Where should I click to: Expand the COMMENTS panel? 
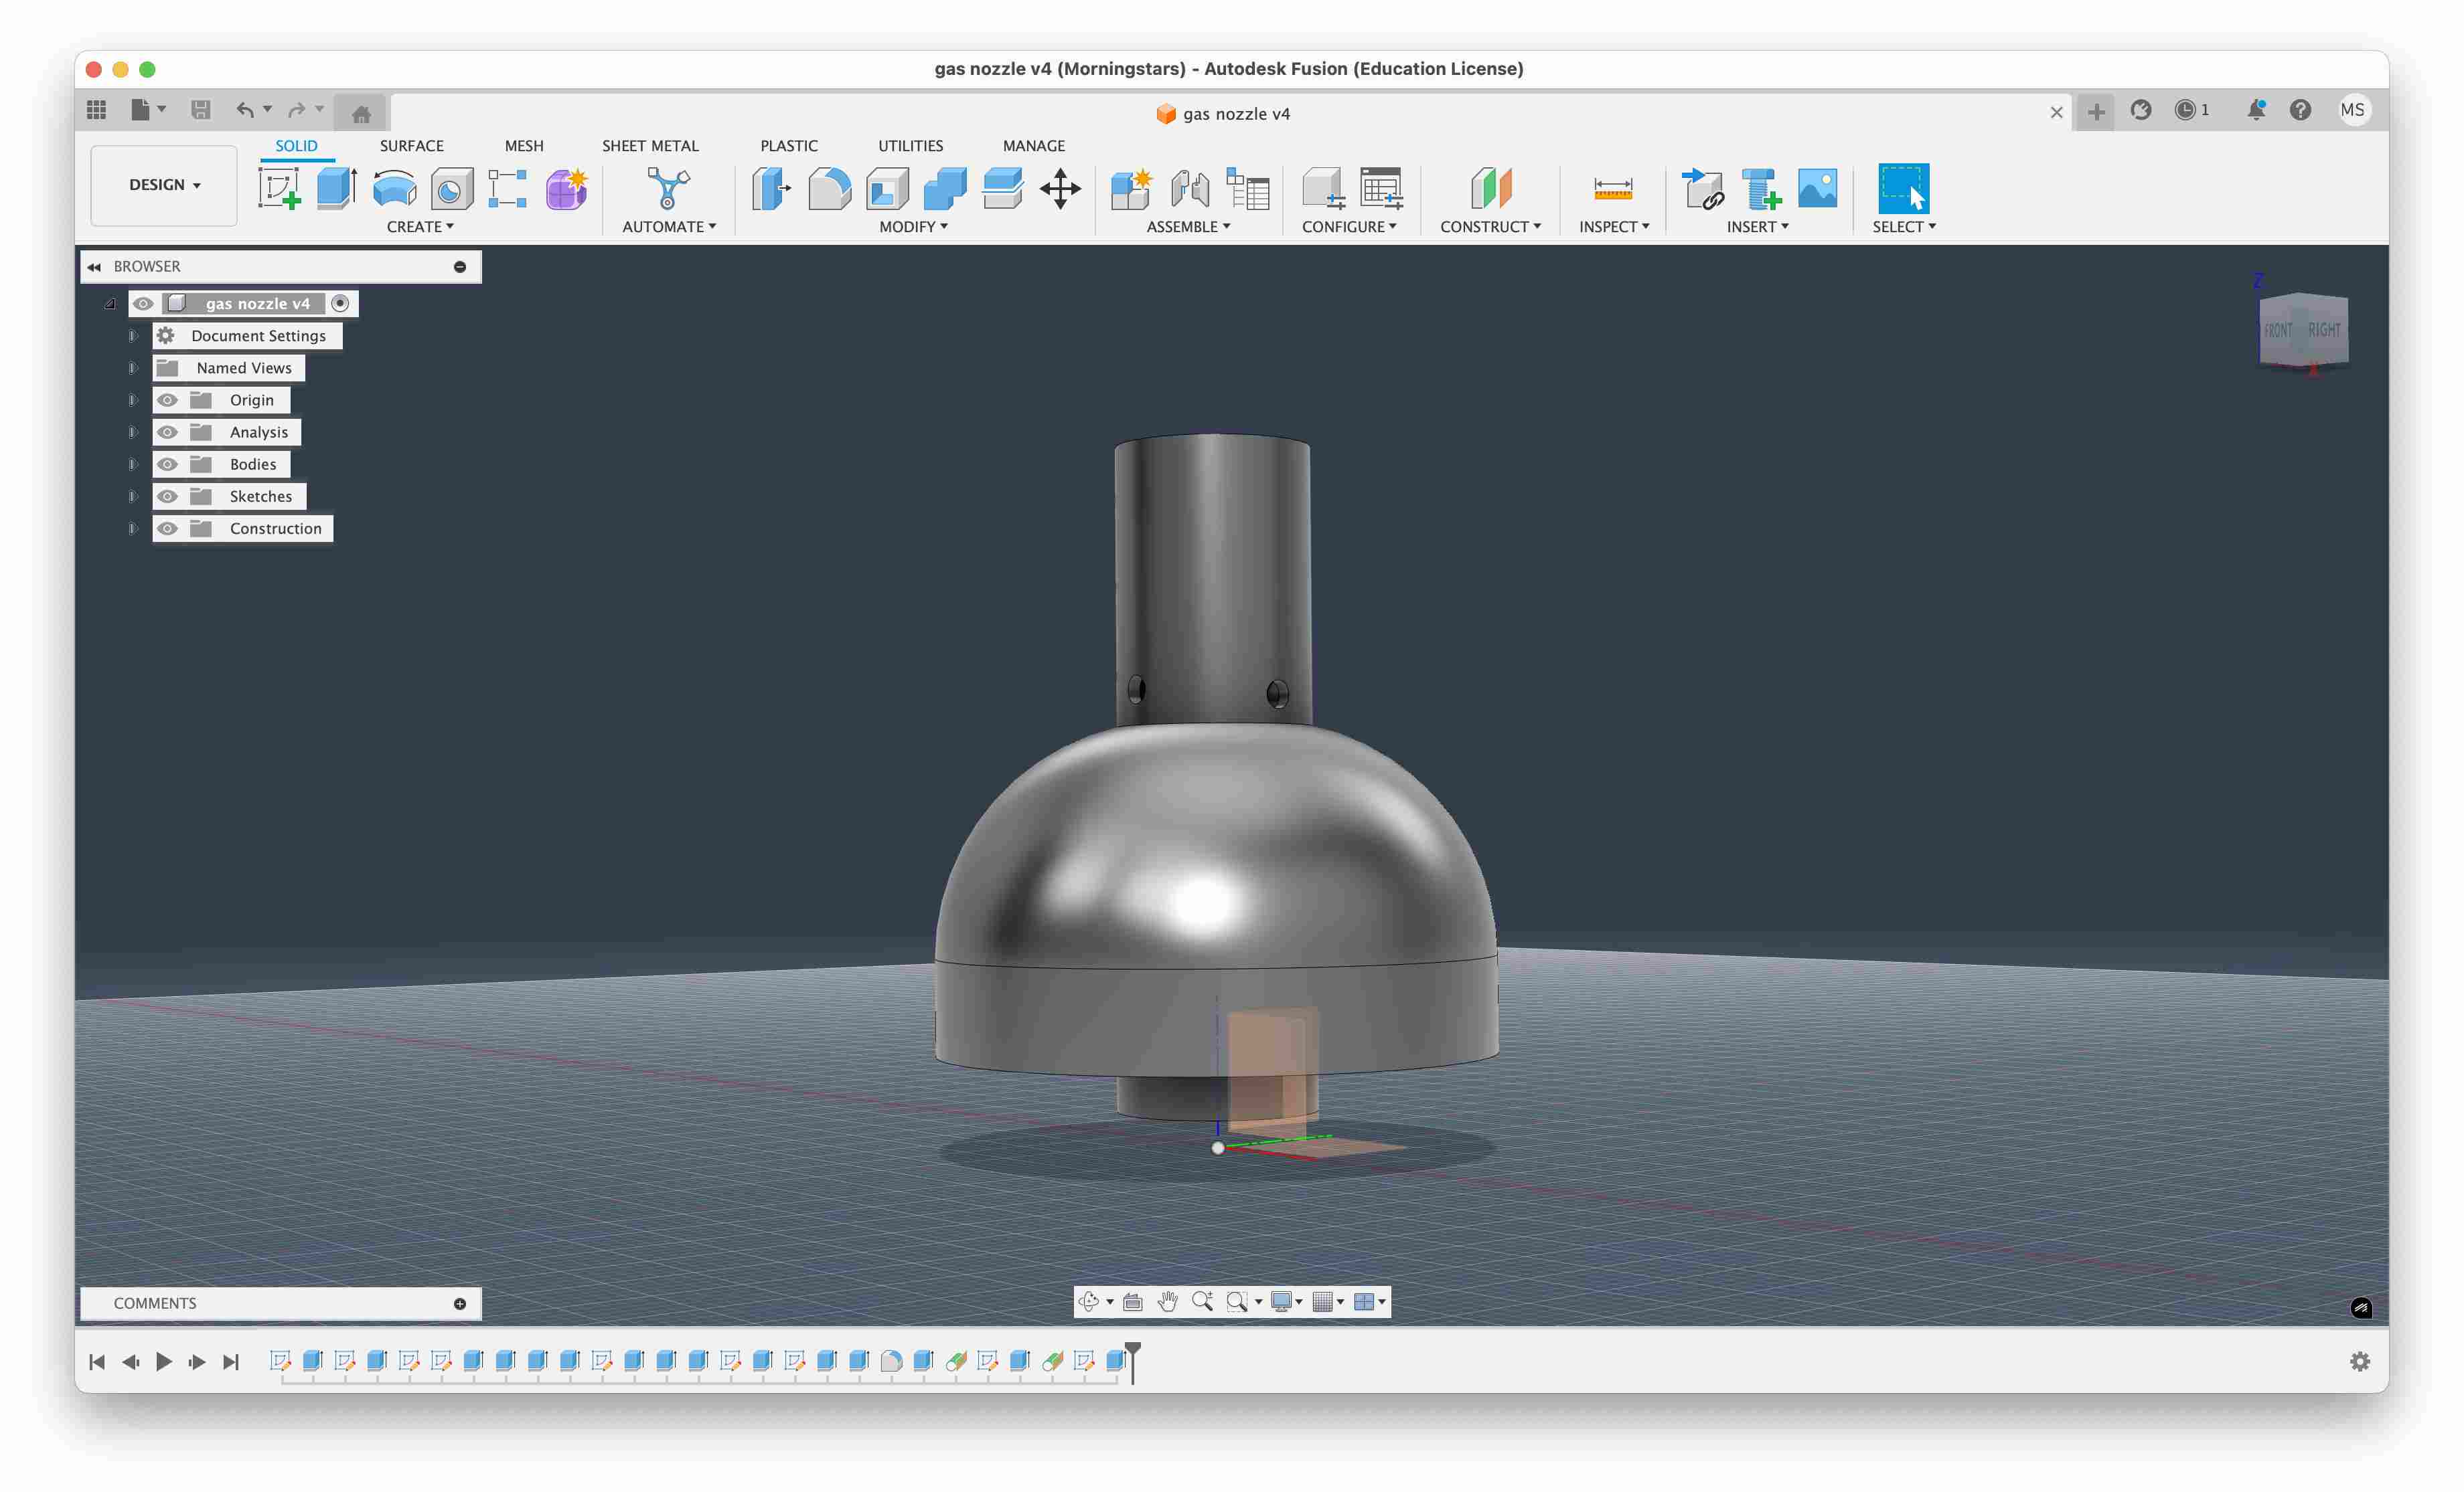click(x=460, y=1303)
